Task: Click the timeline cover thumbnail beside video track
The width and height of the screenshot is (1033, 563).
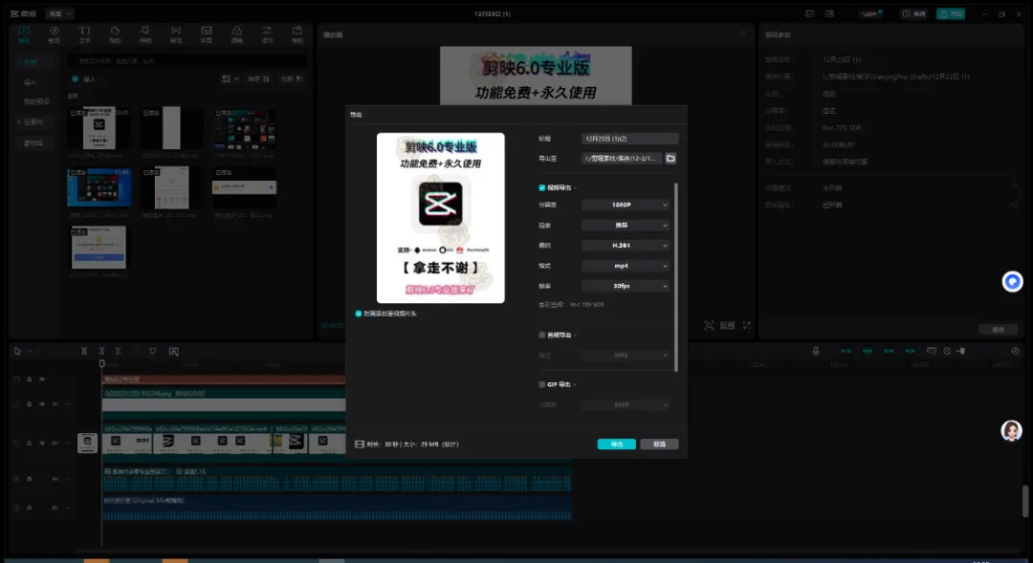Action: 87,444
